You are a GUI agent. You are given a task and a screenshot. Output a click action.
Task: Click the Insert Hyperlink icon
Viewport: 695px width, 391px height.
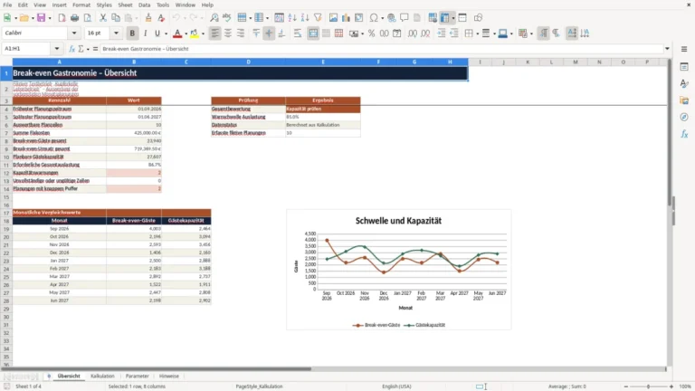(391, 18)
